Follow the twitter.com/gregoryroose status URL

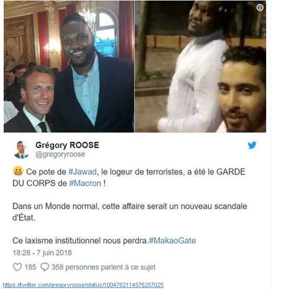pyautogui.click(x=83, y=285)
